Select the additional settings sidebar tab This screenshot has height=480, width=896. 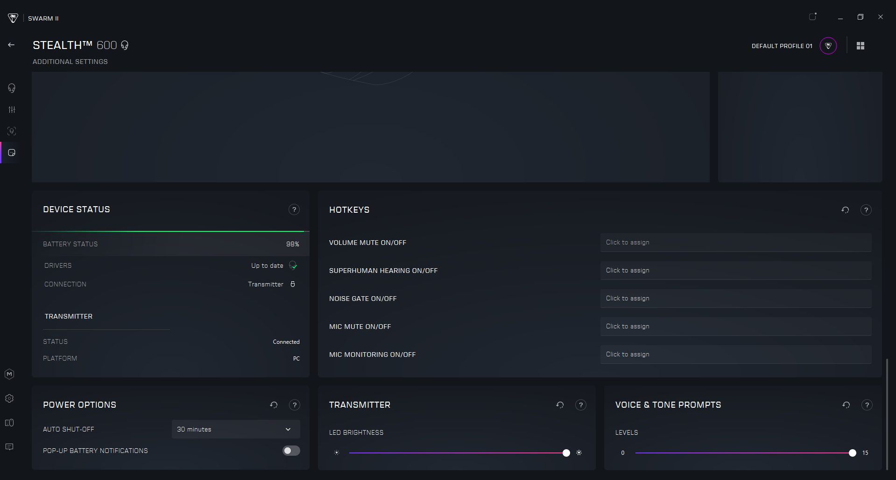[12, 153]
